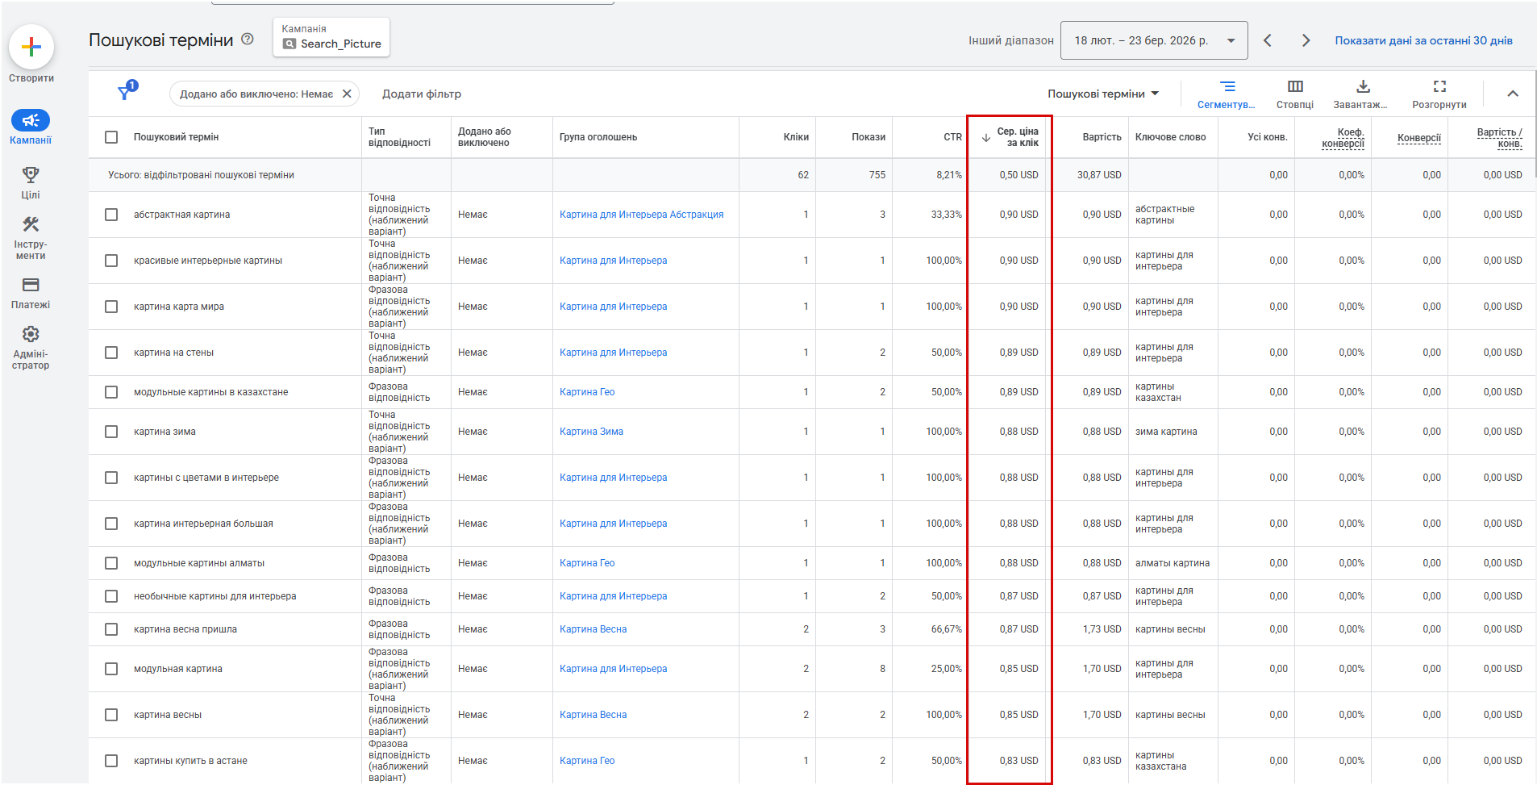This screenshot has width=1537, height=785.
Task: Expand the 'Пошукові терміни' view dropdown
Action: tap(1102, 94)
